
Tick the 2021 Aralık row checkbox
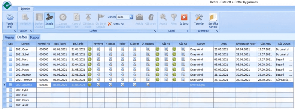11,105
